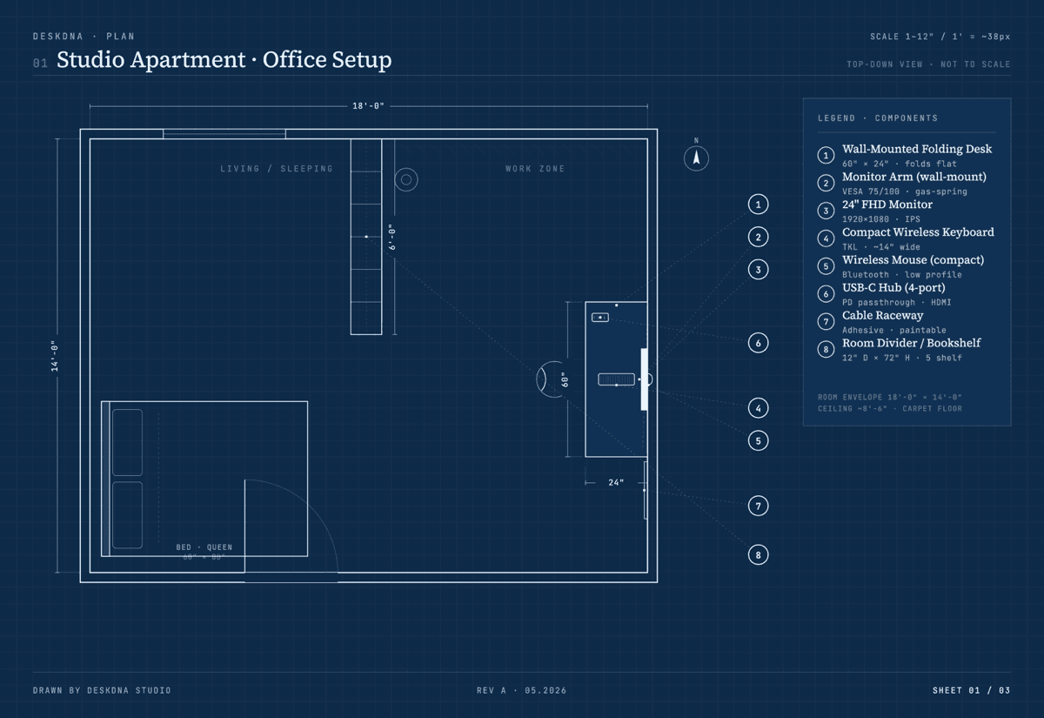Click the 6'-0" bookshelf dimension label
This screenshot has width=1044, height=718.
click(392, 237)
